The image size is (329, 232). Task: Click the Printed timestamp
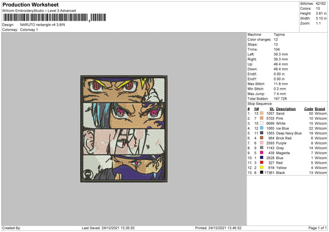click(218, 228)
